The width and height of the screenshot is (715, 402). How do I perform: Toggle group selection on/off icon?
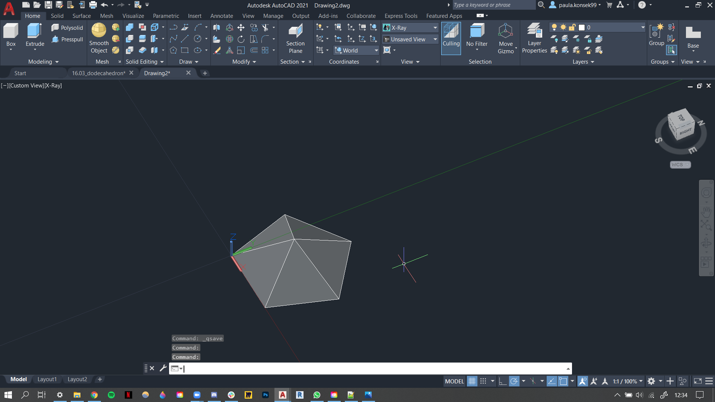[671, 50]
